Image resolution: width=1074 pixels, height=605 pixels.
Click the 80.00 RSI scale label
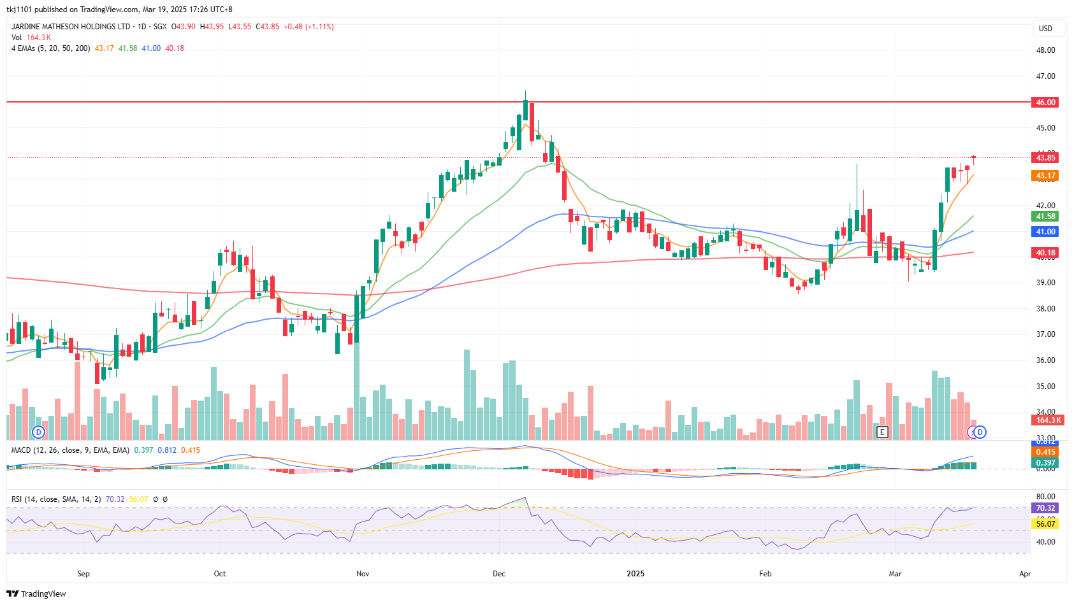pos(1046,497)
